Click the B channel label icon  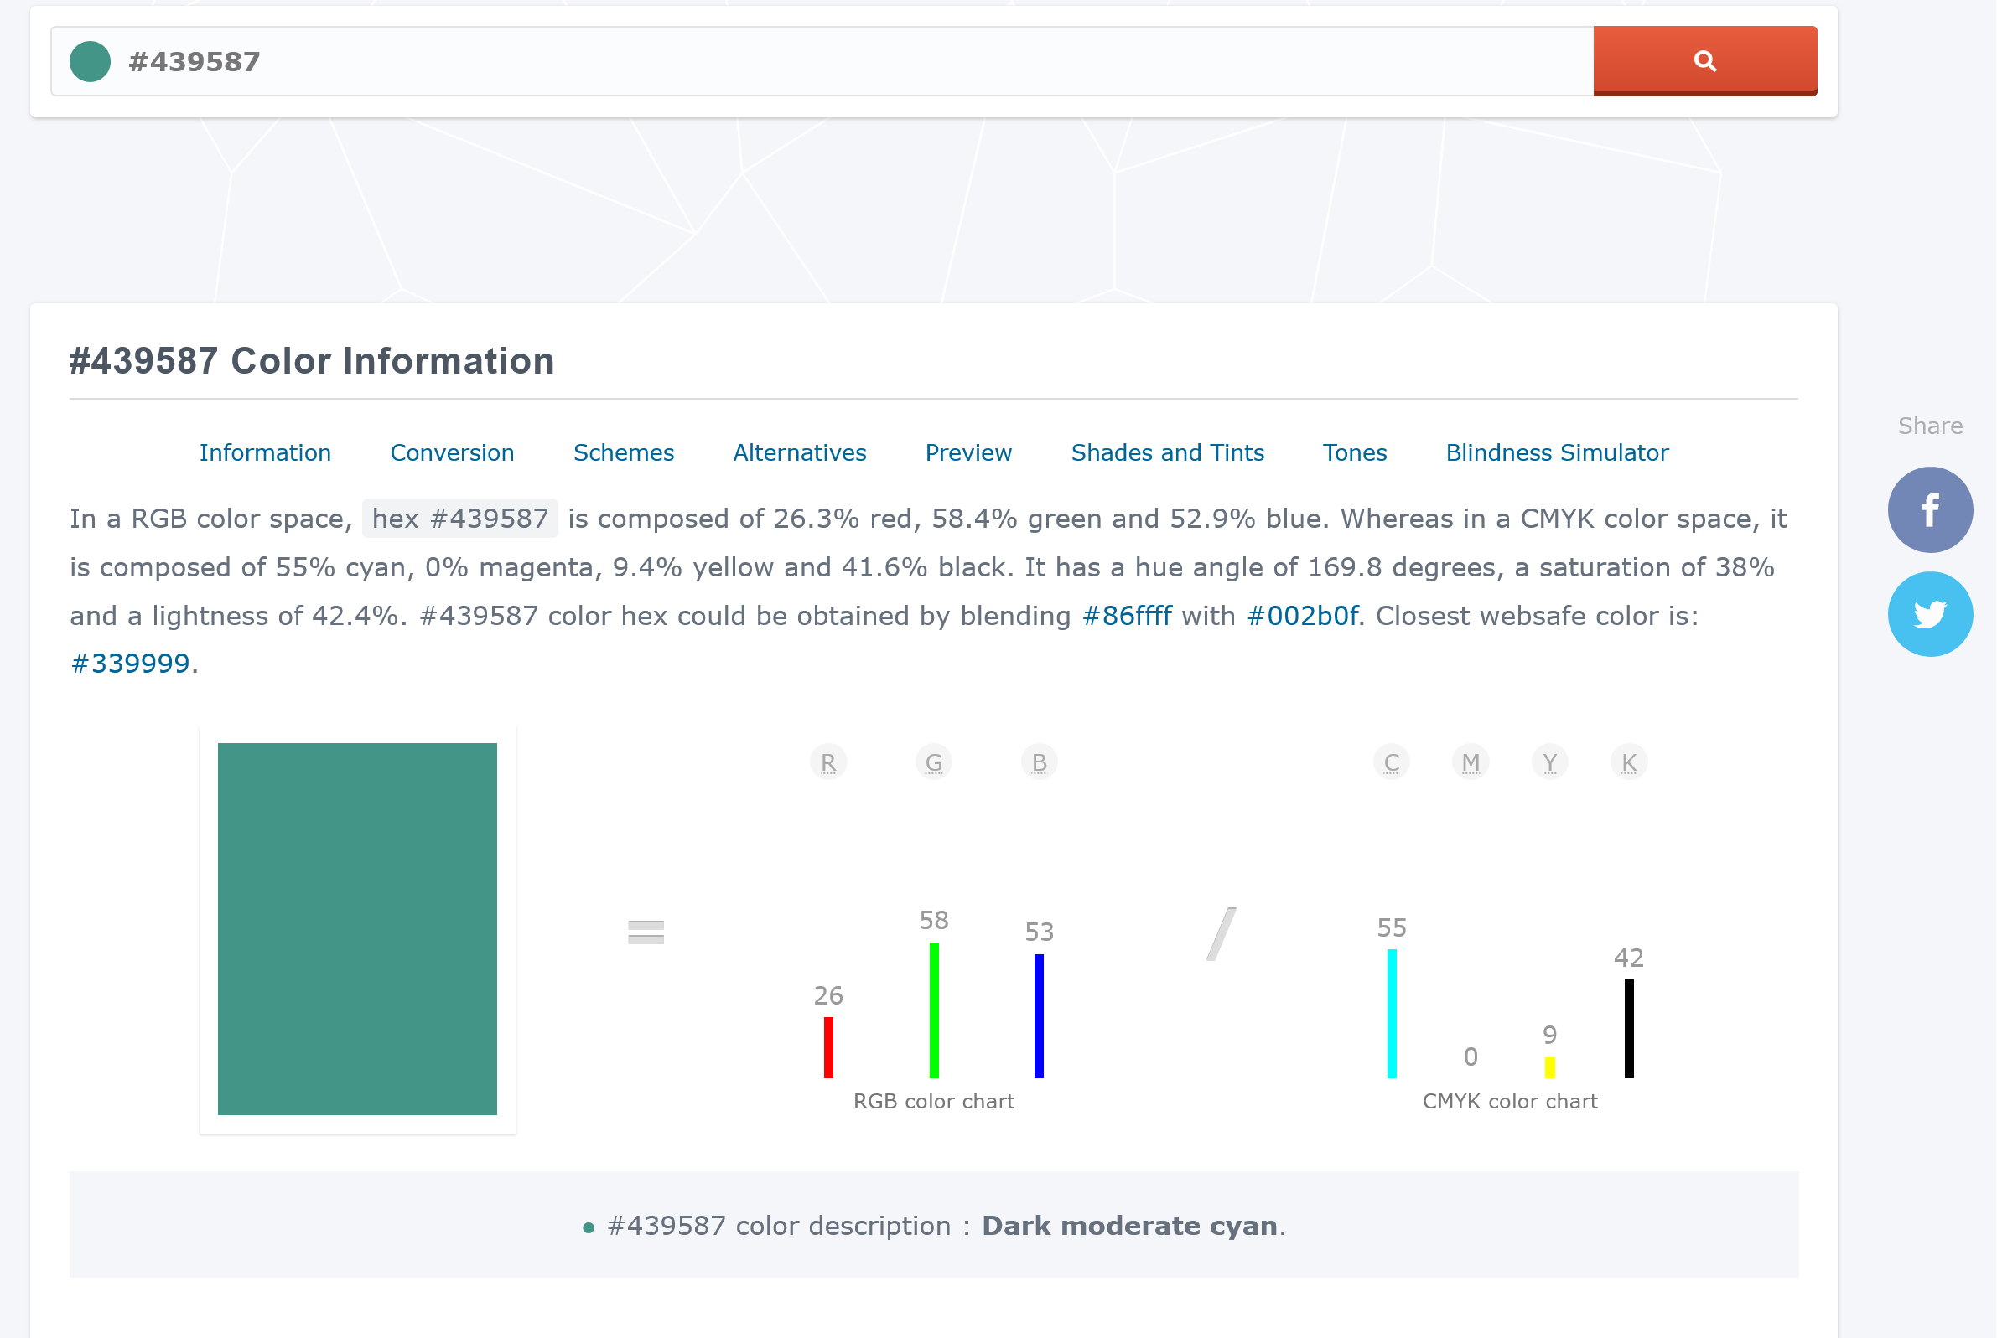click(1039, 762)
